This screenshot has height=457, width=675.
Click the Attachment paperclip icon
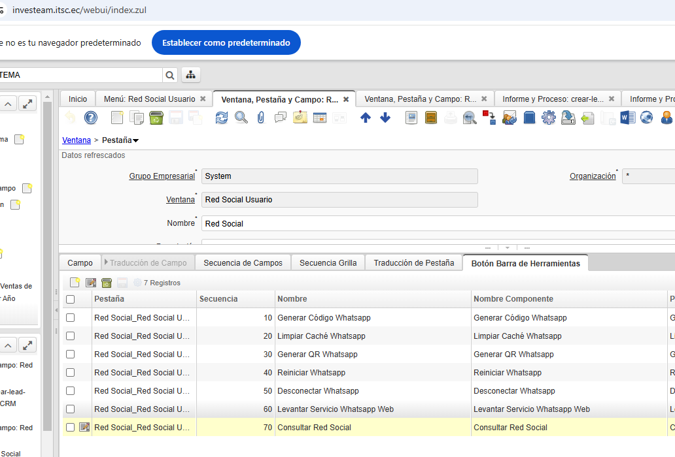coord(260,118)
